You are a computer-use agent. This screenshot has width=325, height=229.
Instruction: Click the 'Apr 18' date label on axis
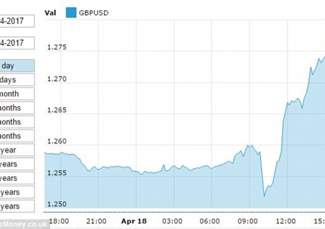[x=134, y=221]
